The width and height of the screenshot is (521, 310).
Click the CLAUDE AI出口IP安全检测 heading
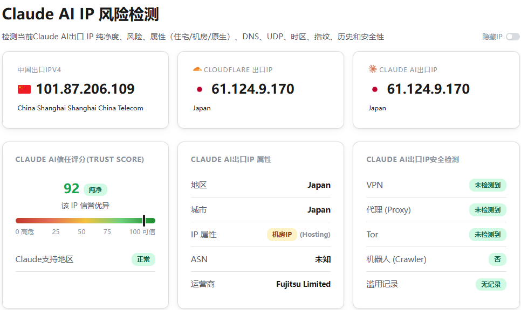tap(413, 159)
